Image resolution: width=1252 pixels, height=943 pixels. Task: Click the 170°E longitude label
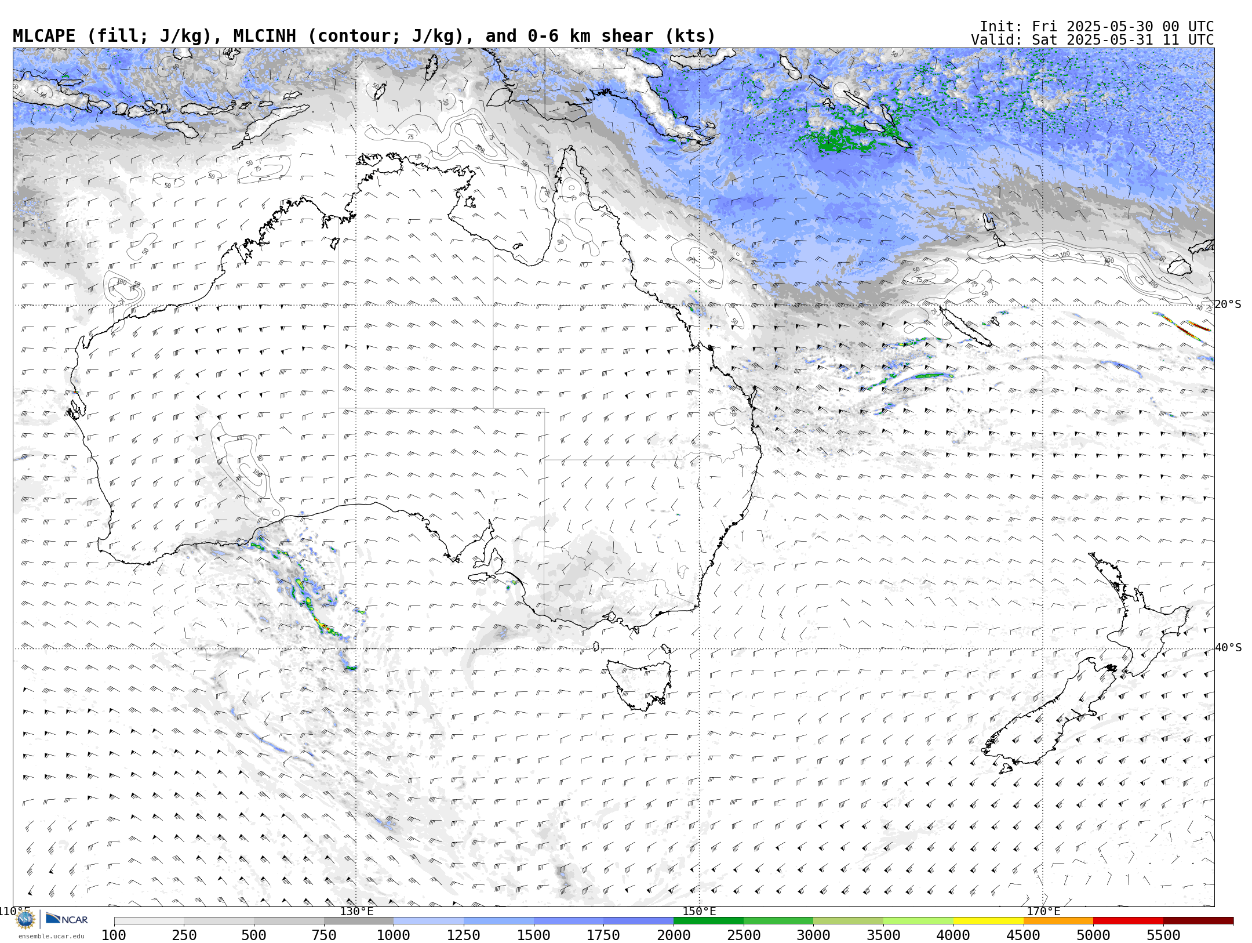tap(1043, 911)
